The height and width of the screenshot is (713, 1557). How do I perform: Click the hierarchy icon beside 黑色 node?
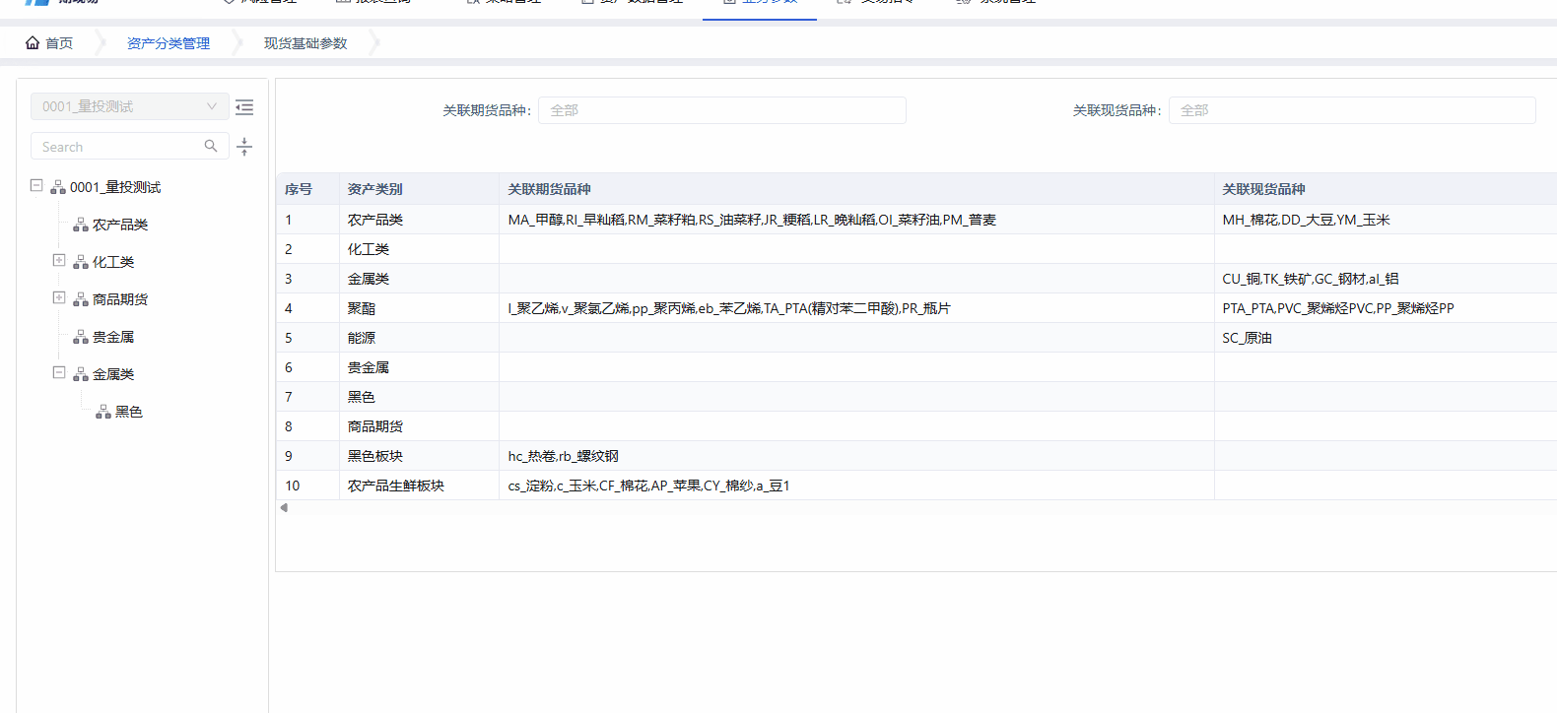coord(103,413)
